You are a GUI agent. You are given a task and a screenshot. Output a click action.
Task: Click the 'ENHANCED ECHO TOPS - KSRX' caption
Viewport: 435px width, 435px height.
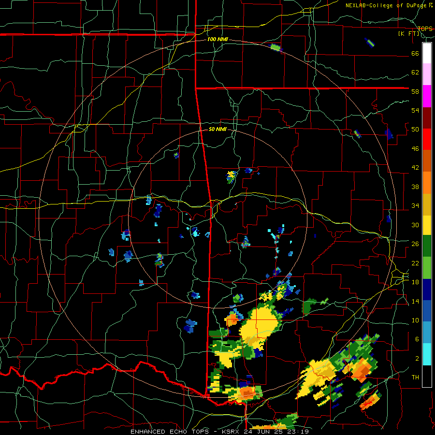(184, 432)
